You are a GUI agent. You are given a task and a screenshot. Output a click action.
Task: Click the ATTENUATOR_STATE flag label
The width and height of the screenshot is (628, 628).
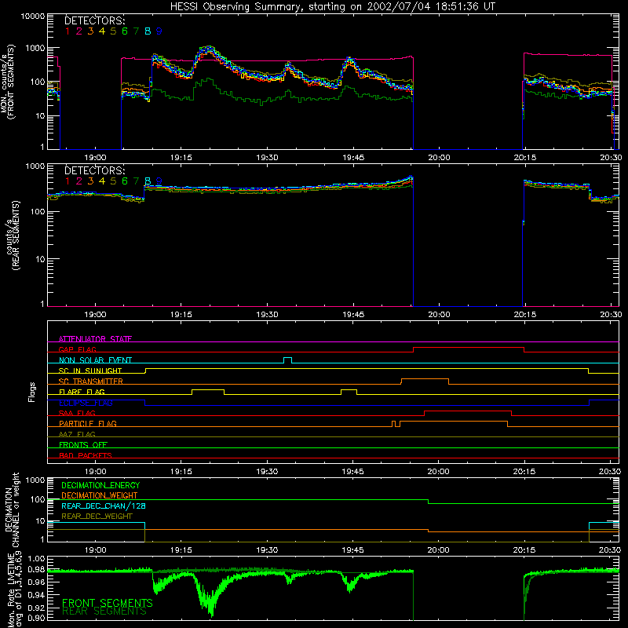(x=95, y=339)
